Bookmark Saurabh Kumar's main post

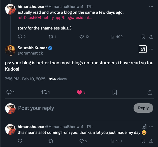tap(115, 92)
